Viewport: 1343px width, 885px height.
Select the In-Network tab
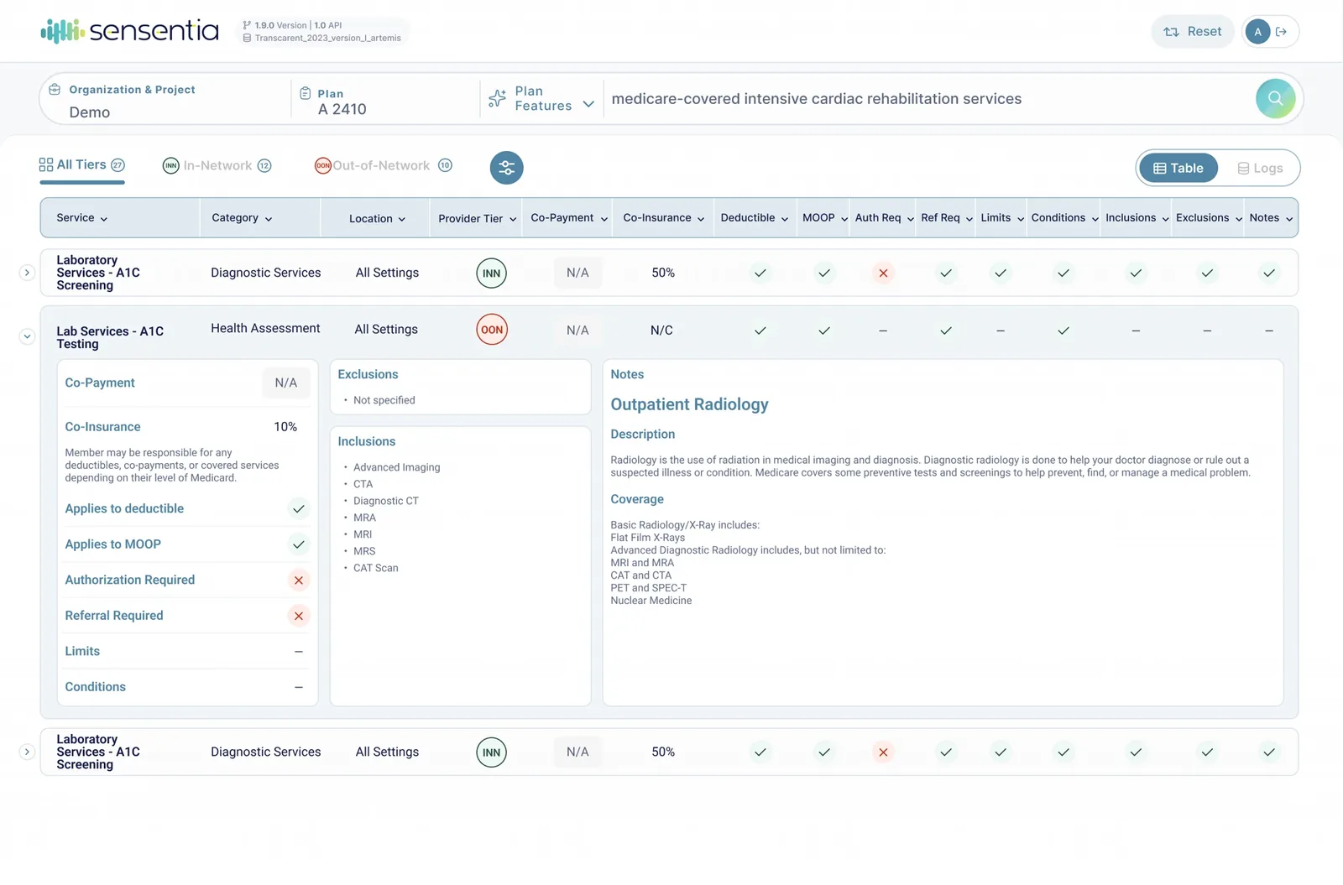217,165
